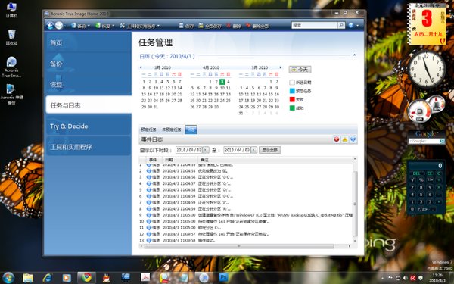The image size is (454, 284).
Task: Open the 备份 (Backup) toolbar dropdown
Action: 80,26
